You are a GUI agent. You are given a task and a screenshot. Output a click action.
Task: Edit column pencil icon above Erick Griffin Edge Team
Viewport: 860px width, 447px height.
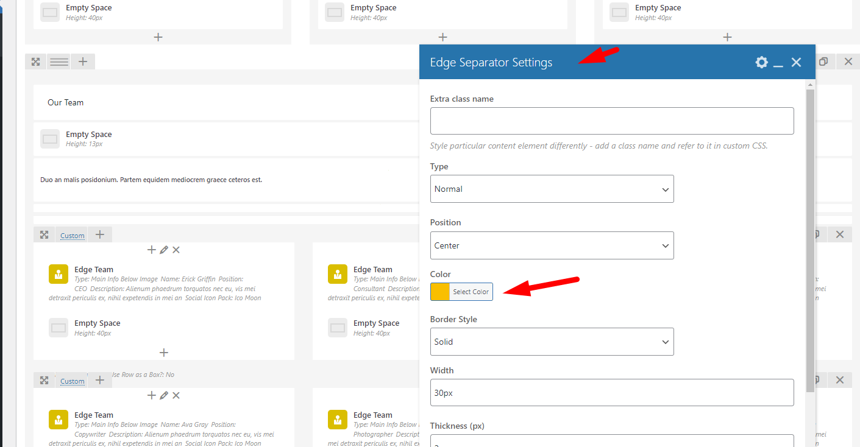pyautogui.click(x=164, y=250)
